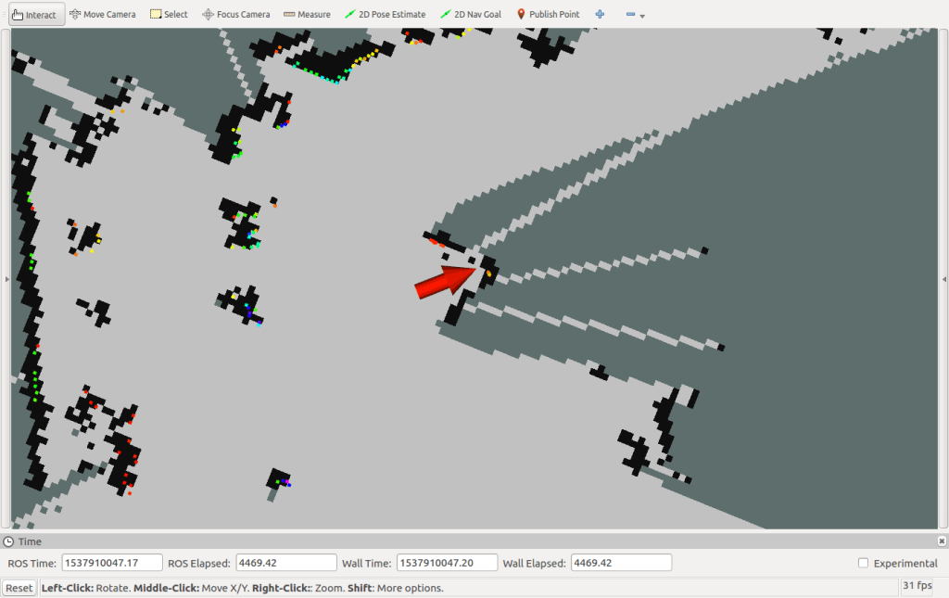Image resolution: width=949 pixels, height=598 pixels.
Task: Expand the right side panel handle
Action: 944,278
